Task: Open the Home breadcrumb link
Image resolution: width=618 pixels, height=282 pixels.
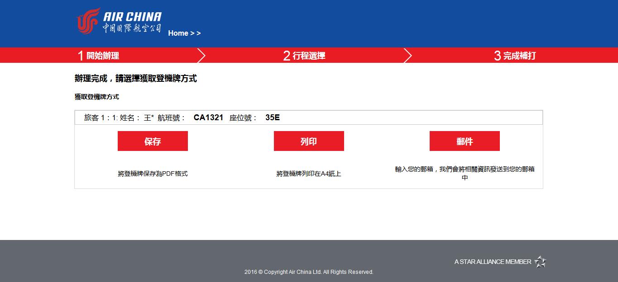Action: (x=178, y=33)
